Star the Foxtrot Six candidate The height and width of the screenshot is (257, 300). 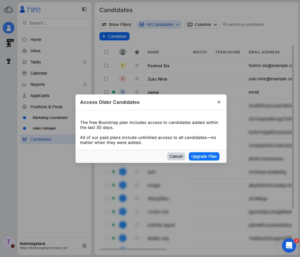pyautogui.click(x=137, y=66)
